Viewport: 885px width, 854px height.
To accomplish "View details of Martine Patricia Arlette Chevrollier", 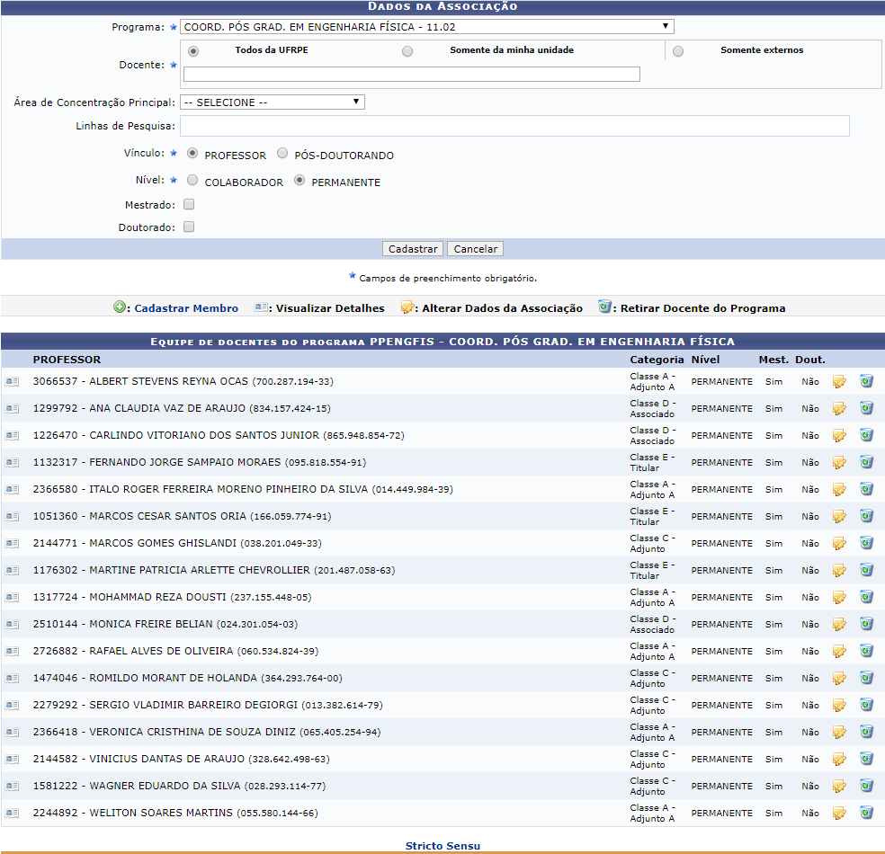I will pos(12,571).
